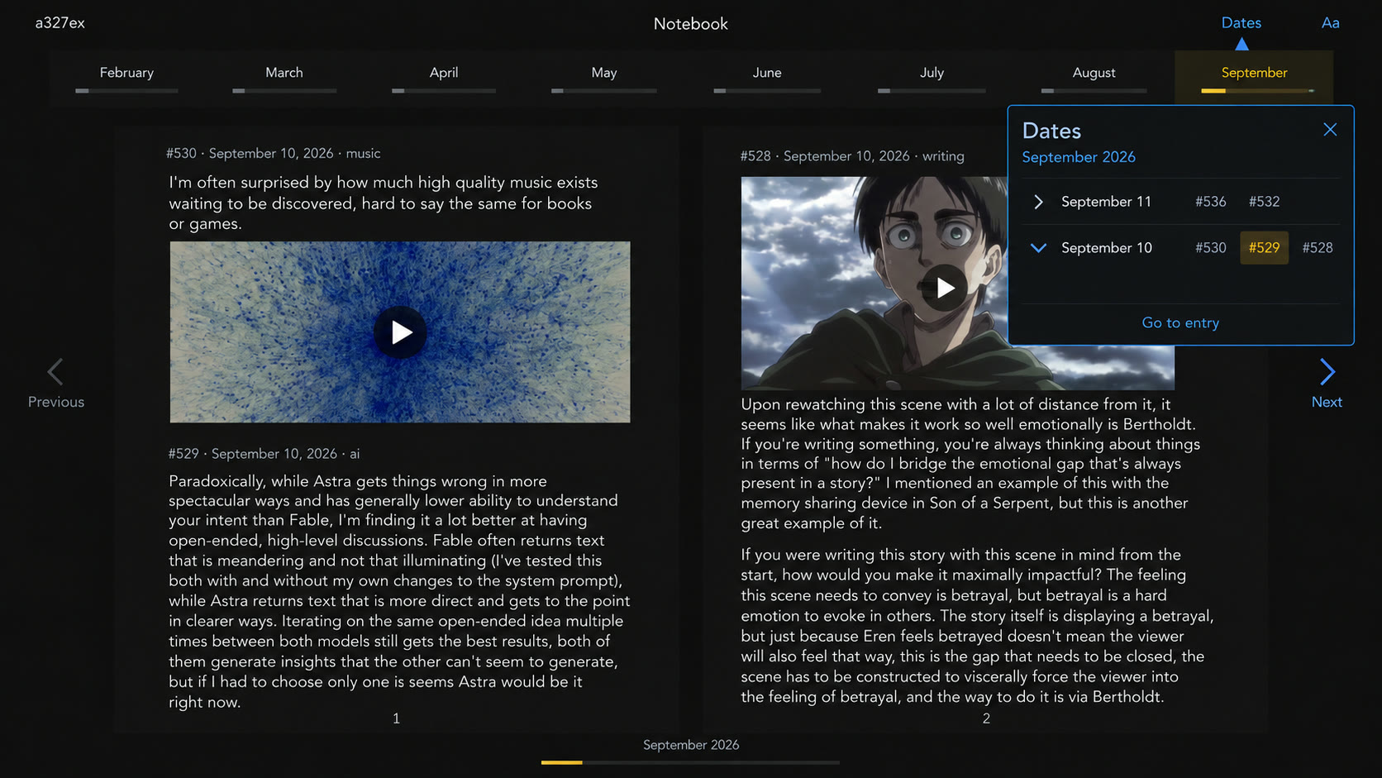Close the Dates panel
1382x778 pixels.
point(1330,130)
